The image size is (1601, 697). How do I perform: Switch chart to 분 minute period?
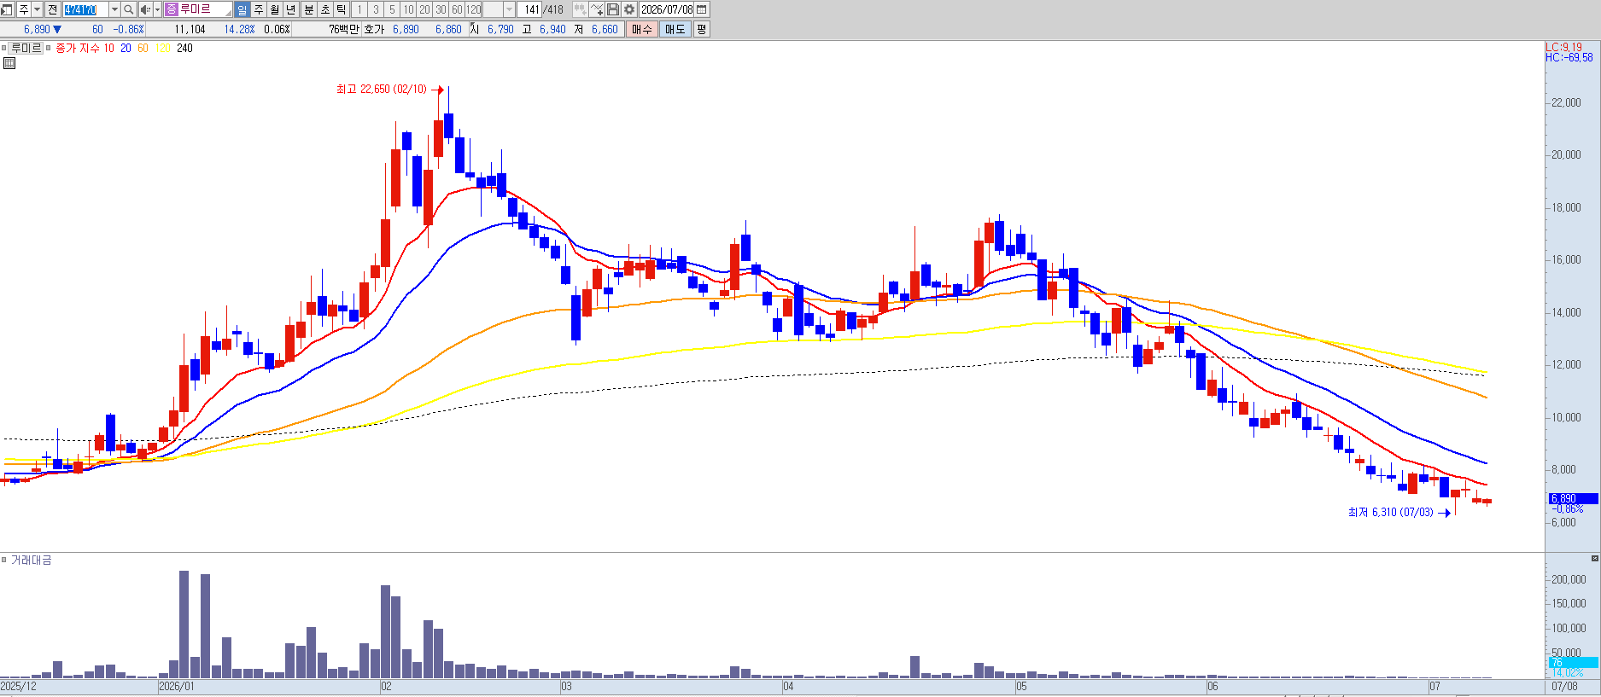pyautogui.click(x=308, y=9)
